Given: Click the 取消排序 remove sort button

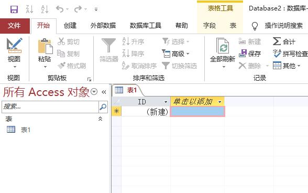Looking at the screenshot, I should 139,66.
